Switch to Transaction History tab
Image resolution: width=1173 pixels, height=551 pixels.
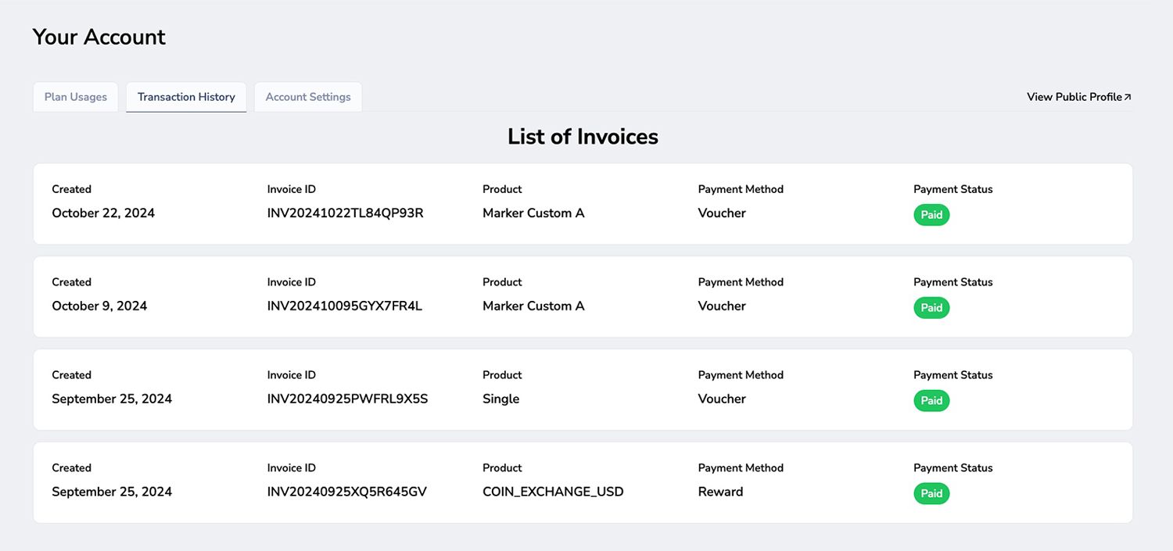tap(186, 97)
